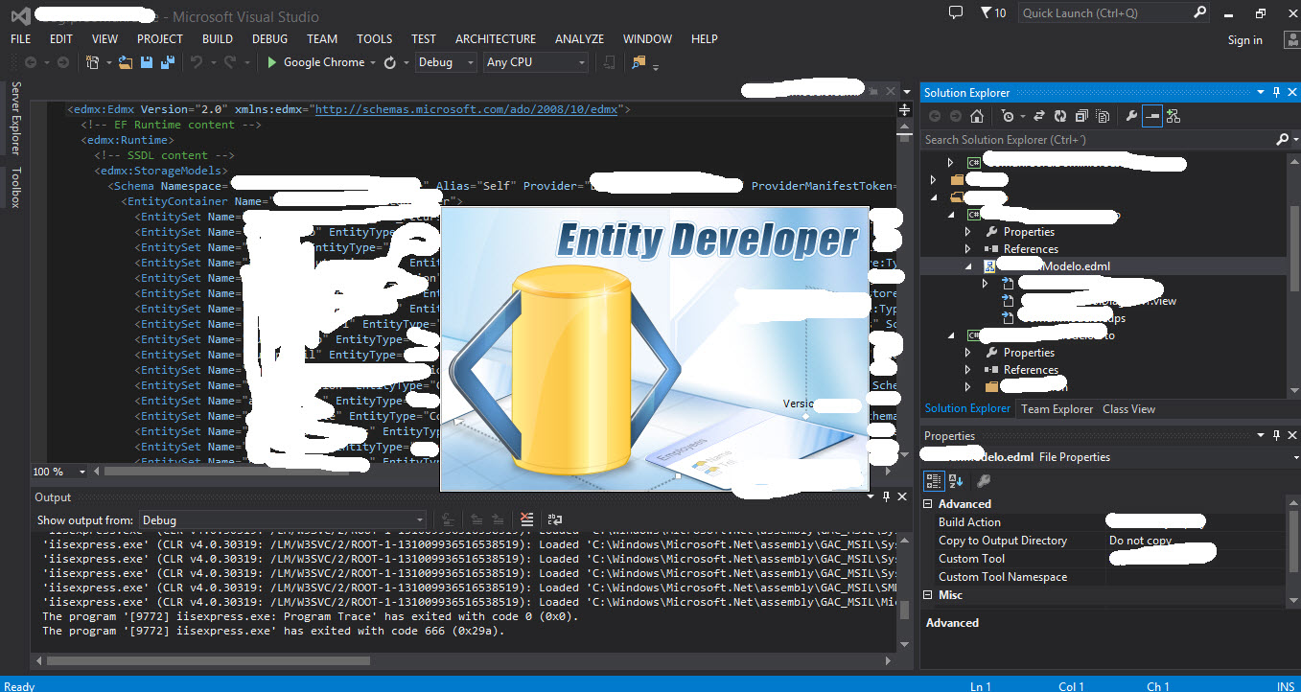
Task: Click the Show All Files icon
Action: coord(1103,116)
